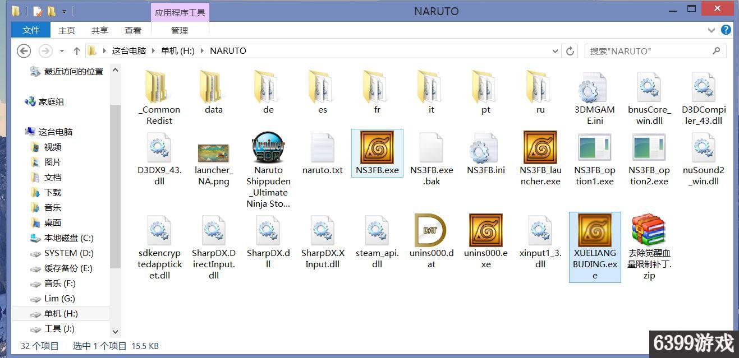This screenshot has height=358, width=739.
Task: Select D3DX9_43.dll file
Action: (159, 159)
